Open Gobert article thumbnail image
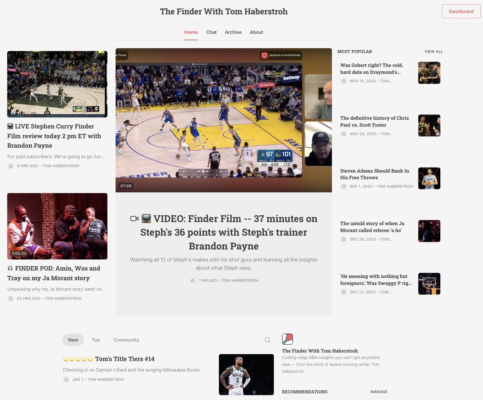 click(429, 73)
